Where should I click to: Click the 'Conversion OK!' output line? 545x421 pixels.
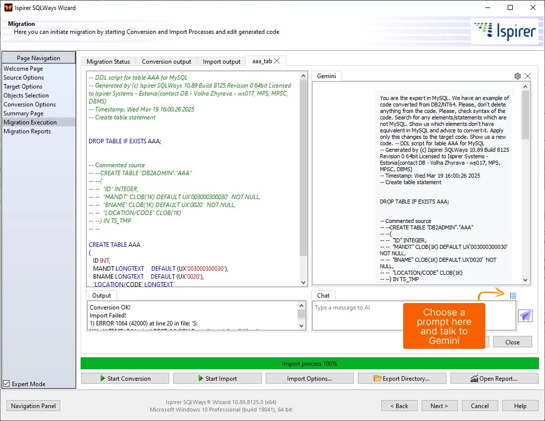coord(110,308)
